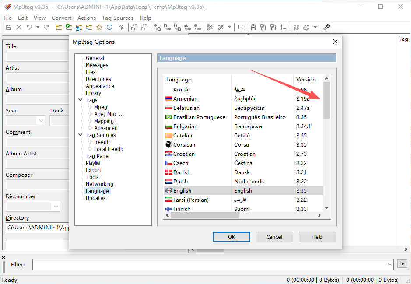
Task: Select Updates in the options tree
Action: pyautogui.click(x=96, y=198)
